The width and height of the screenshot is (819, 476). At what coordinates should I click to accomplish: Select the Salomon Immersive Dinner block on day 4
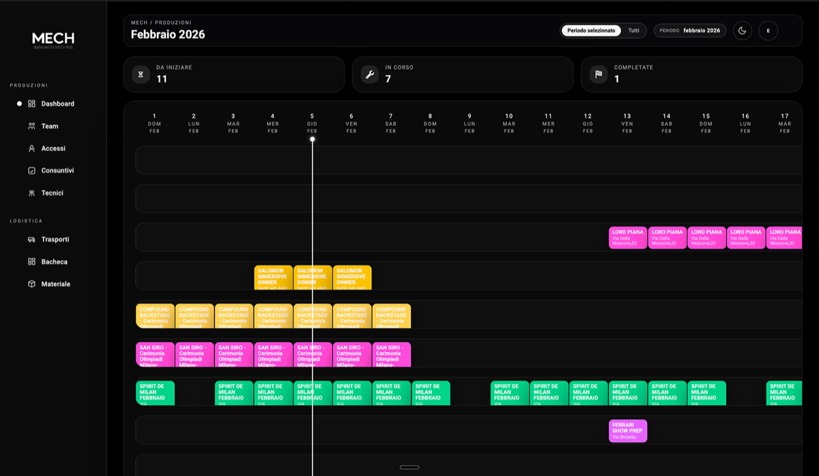pos(274,277)
